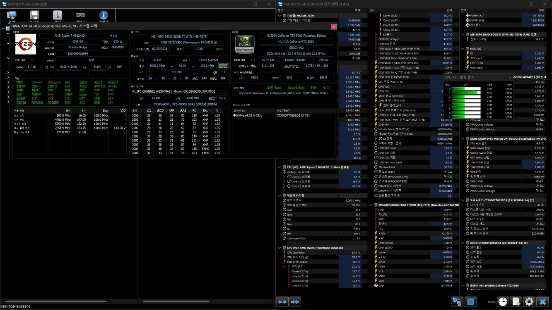Click the NVMe x4 32.0 GT/s interface entry
552x310 pixels.
coord(248,115)
